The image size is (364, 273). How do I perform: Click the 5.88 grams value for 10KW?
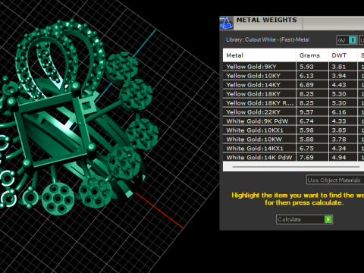click(x=306, y=140)
